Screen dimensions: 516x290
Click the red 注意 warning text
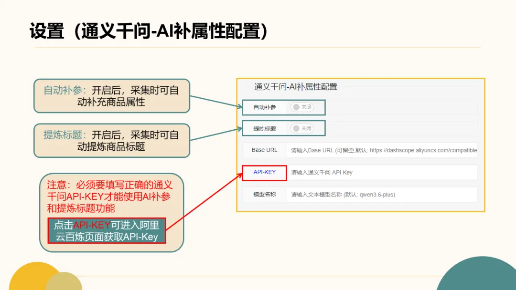tap(109, 197)
